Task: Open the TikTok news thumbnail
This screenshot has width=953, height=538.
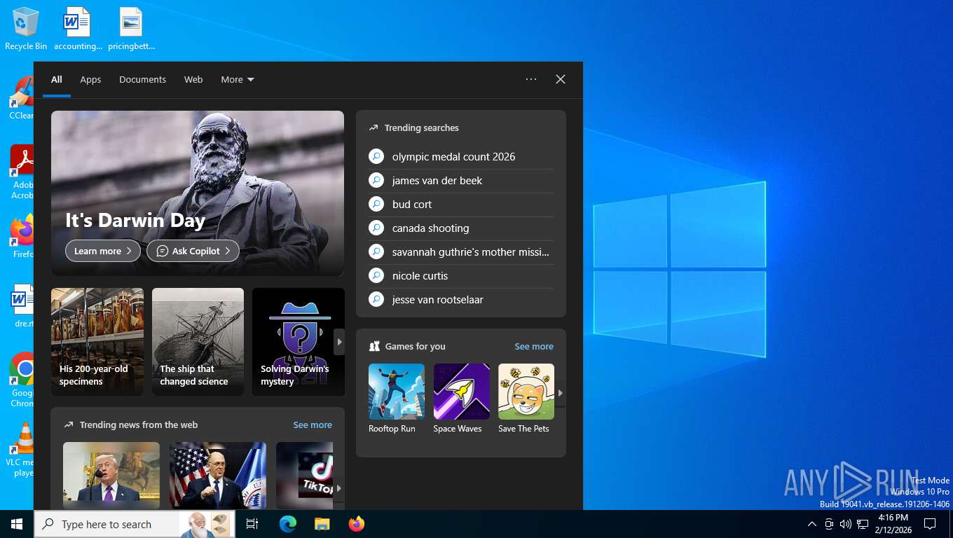Action: [304, 475]
